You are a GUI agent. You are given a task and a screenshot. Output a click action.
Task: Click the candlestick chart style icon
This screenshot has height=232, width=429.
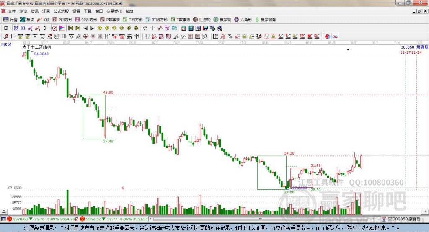tap(44, 28)
